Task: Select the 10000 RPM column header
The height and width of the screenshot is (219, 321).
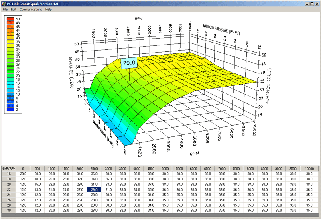Action: click(309, 168)
